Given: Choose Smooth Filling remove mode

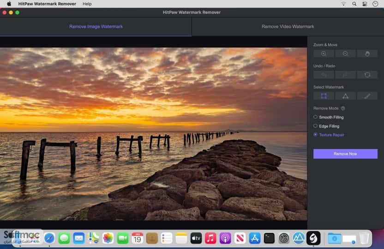Looking at the screenshot, I should (329, 117).
